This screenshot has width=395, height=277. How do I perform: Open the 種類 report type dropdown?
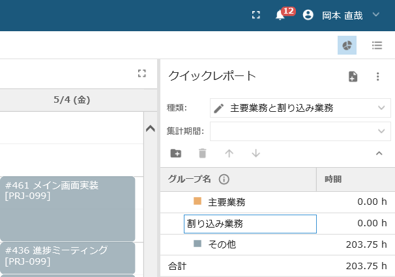pos(300,108)
